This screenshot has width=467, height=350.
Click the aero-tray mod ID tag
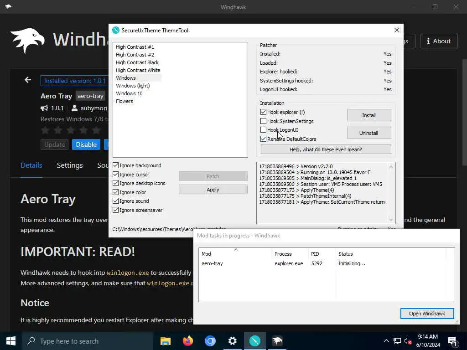(90, 96)
